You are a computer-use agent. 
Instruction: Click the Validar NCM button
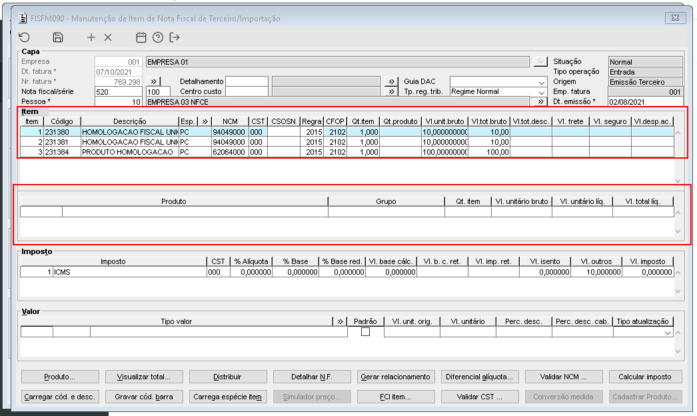pos(563,377)
